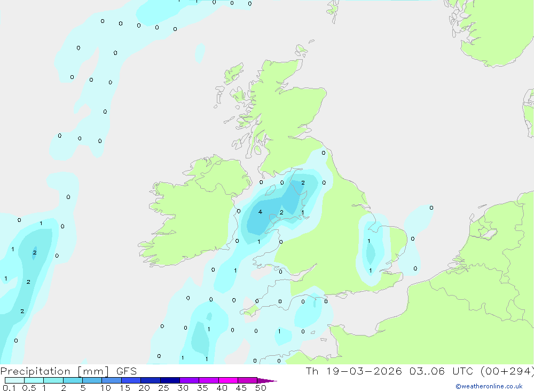This screenshot has width=534, height=391.
Task: Click the '03..06' time range text
Action: click(x=427, y=371)
